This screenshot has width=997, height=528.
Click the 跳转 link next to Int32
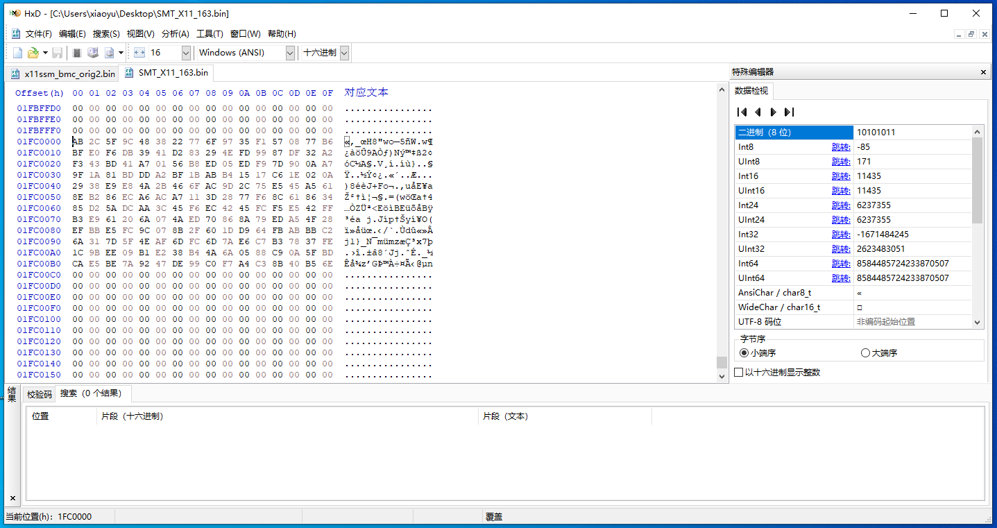coord(840,235)
